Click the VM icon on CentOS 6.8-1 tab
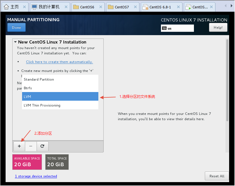 tap(145, 7)
